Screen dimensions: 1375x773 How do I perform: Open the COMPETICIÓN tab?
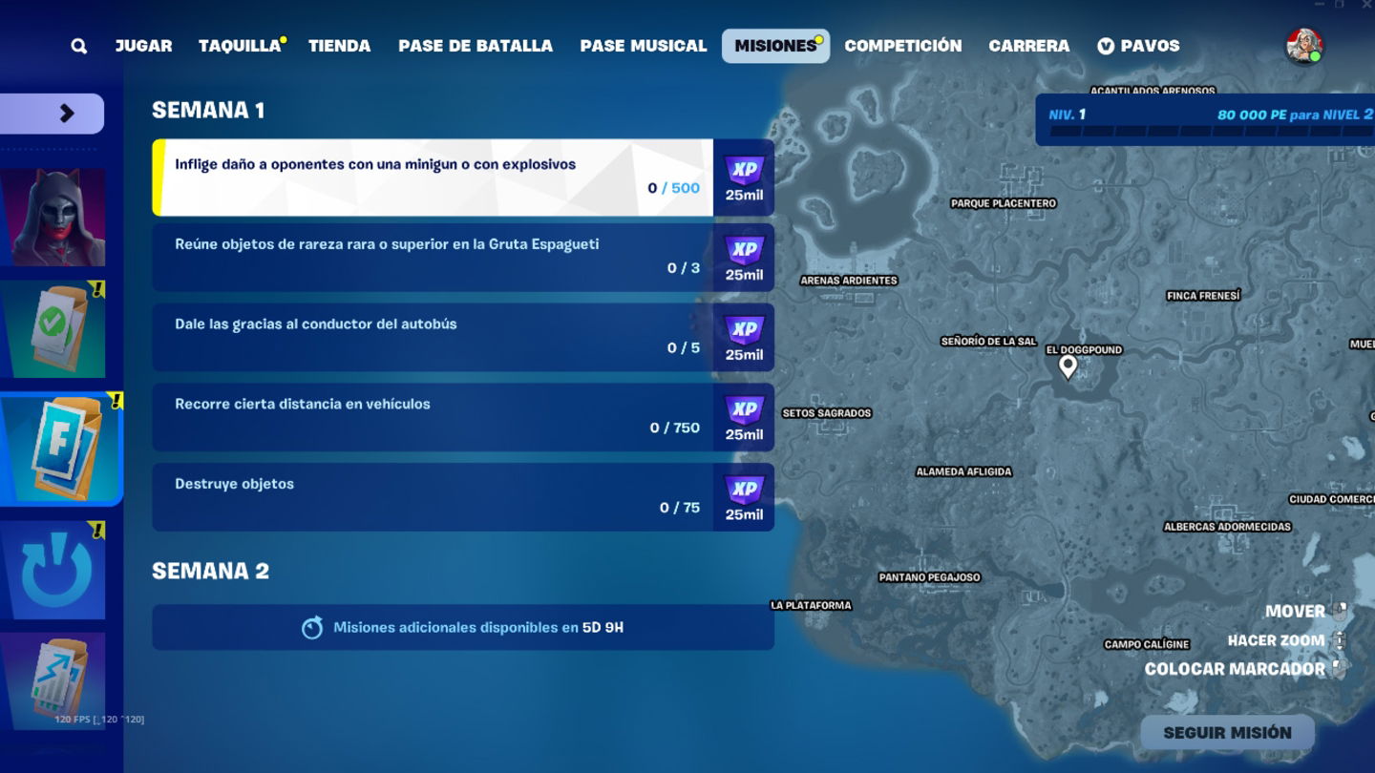[x=903, y=46]
